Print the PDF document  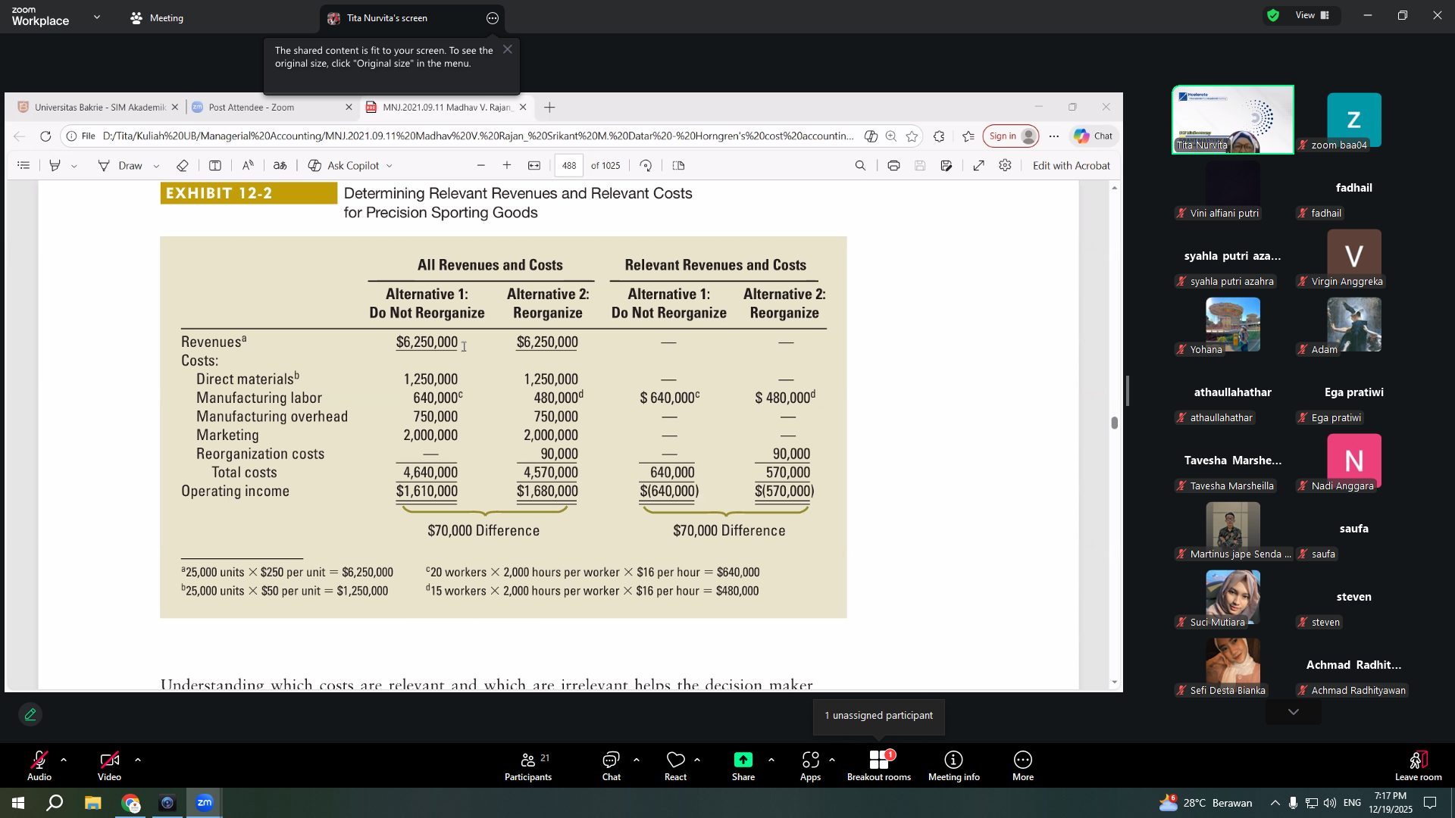click(893, 165)
